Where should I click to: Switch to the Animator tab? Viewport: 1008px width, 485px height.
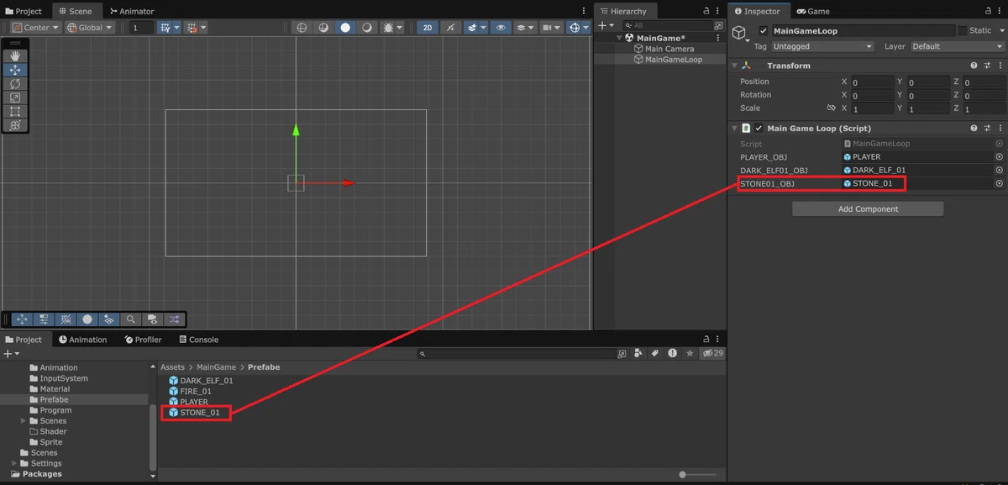(132, 11)
